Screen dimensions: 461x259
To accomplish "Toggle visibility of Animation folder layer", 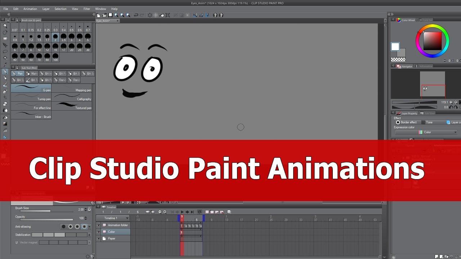I will (98, 225).
